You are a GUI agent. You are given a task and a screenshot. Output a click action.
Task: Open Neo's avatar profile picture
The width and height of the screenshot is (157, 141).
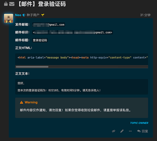[x=9, y=18]
